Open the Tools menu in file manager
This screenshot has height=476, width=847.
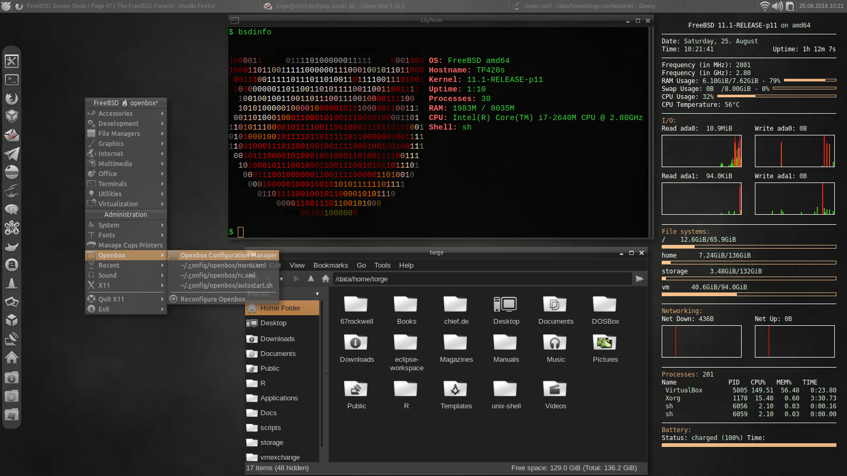(x=382, y=266)
